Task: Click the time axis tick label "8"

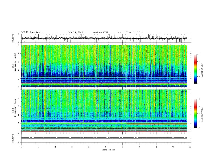Action: [156, 147]
